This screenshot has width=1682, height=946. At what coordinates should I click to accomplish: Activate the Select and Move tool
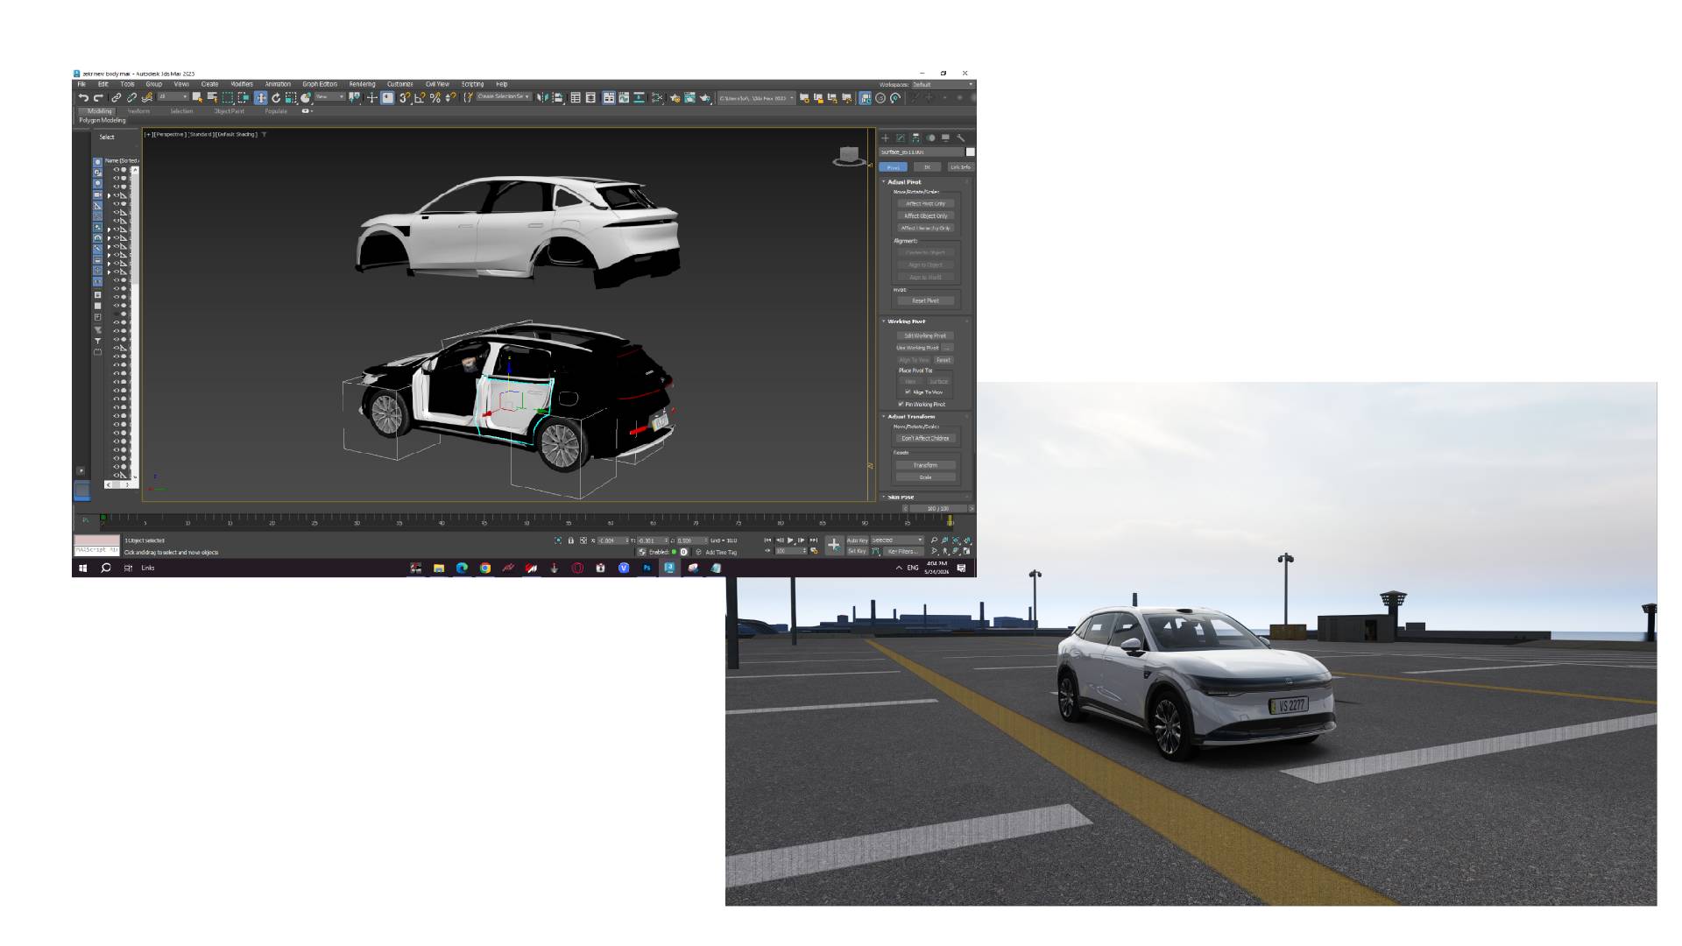(260, 97)
